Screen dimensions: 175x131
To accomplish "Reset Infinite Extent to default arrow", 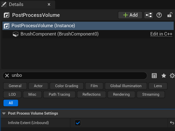I will tap(172, 123).
